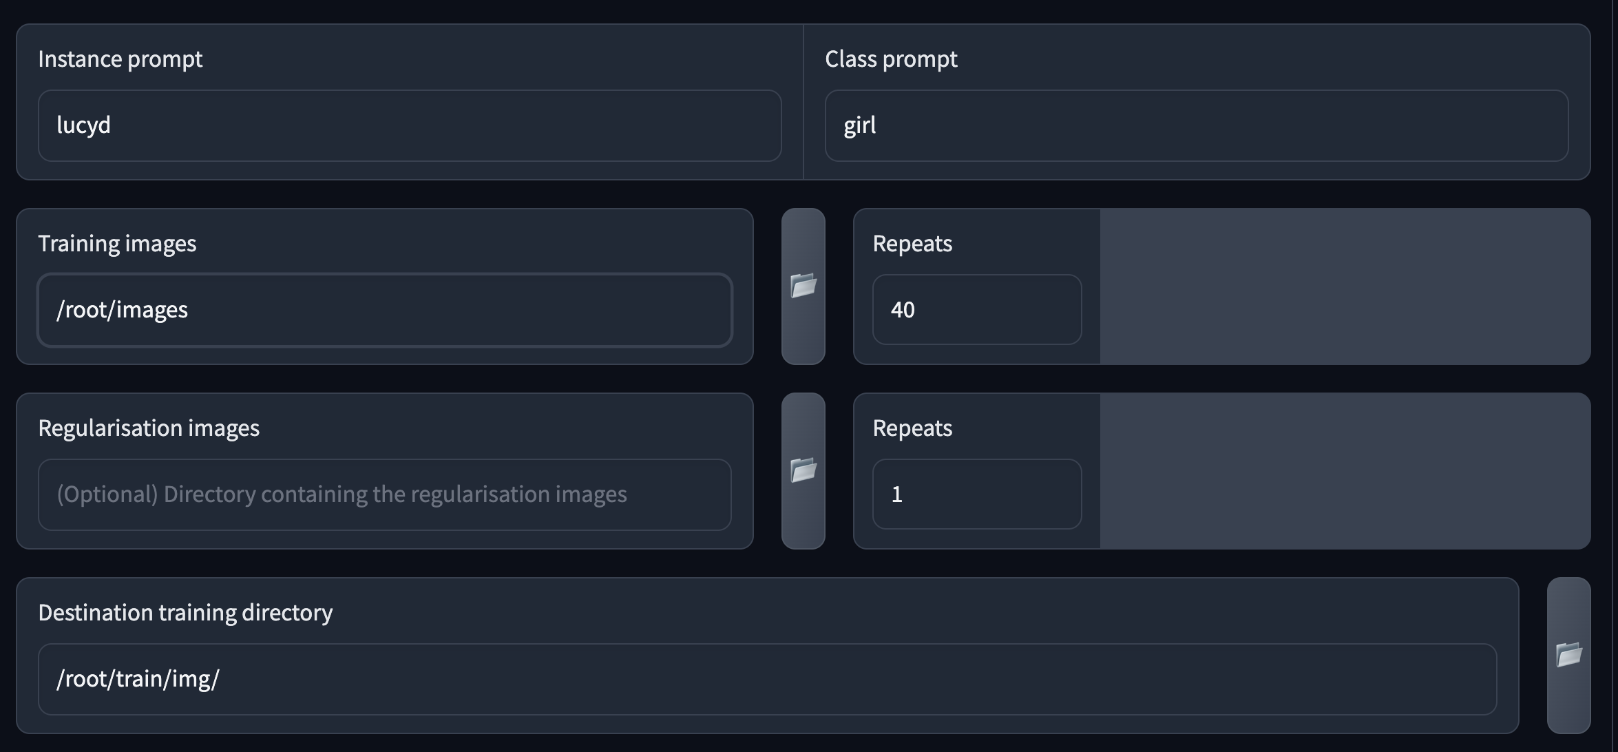Click the Training images Repeats box showing 40
1618x752 pixels.
tap(976, 310)
